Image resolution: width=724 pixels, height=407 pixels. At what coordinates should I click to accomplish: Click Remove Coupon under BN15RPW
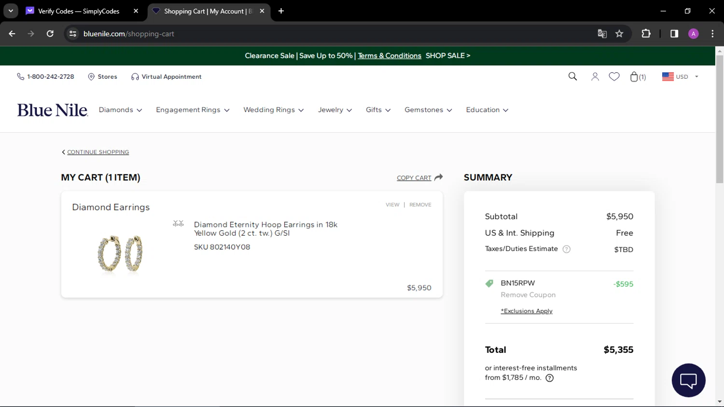click(x=528, y=295)
